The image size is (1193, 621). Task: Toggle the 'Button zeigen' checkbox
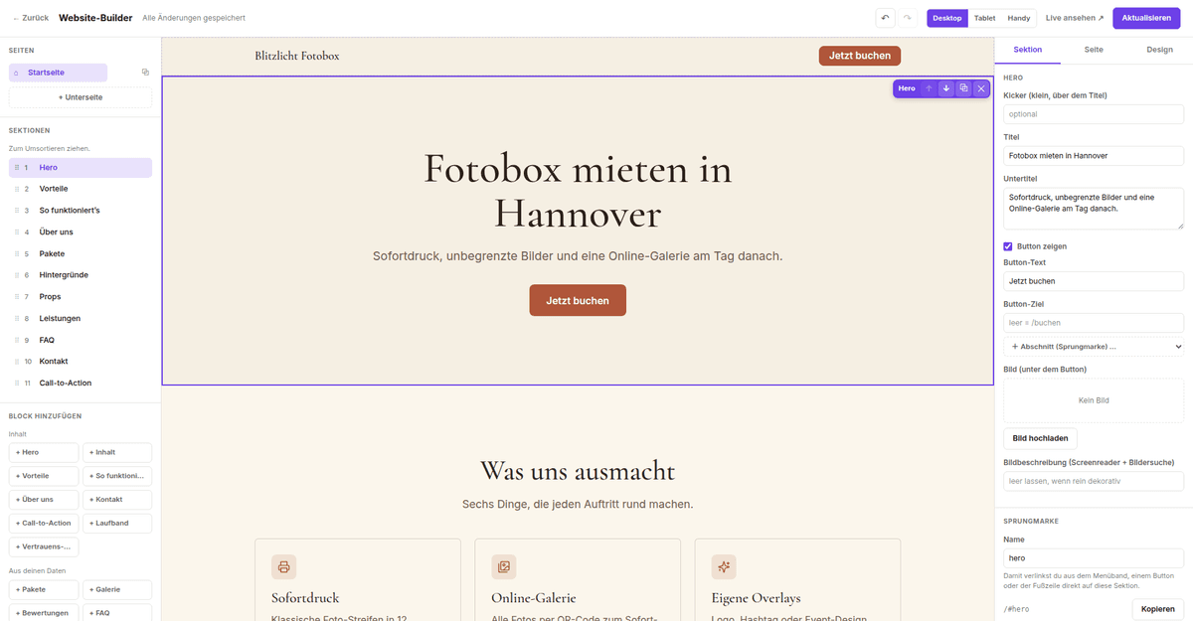(x=1008, y=246)
